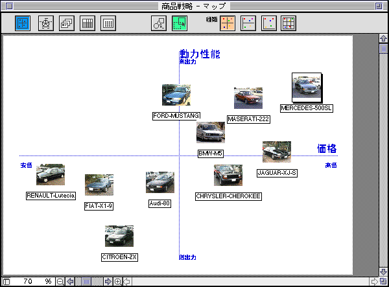Click the FORD-MUSTANG label

(176, 116)
